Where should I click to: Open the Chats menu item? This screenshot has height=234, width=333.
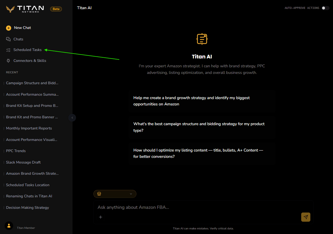point(15,39)
